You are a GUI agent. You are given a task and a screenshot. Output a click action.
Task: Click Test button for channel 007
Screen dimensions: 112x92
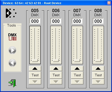coord(77,75)
